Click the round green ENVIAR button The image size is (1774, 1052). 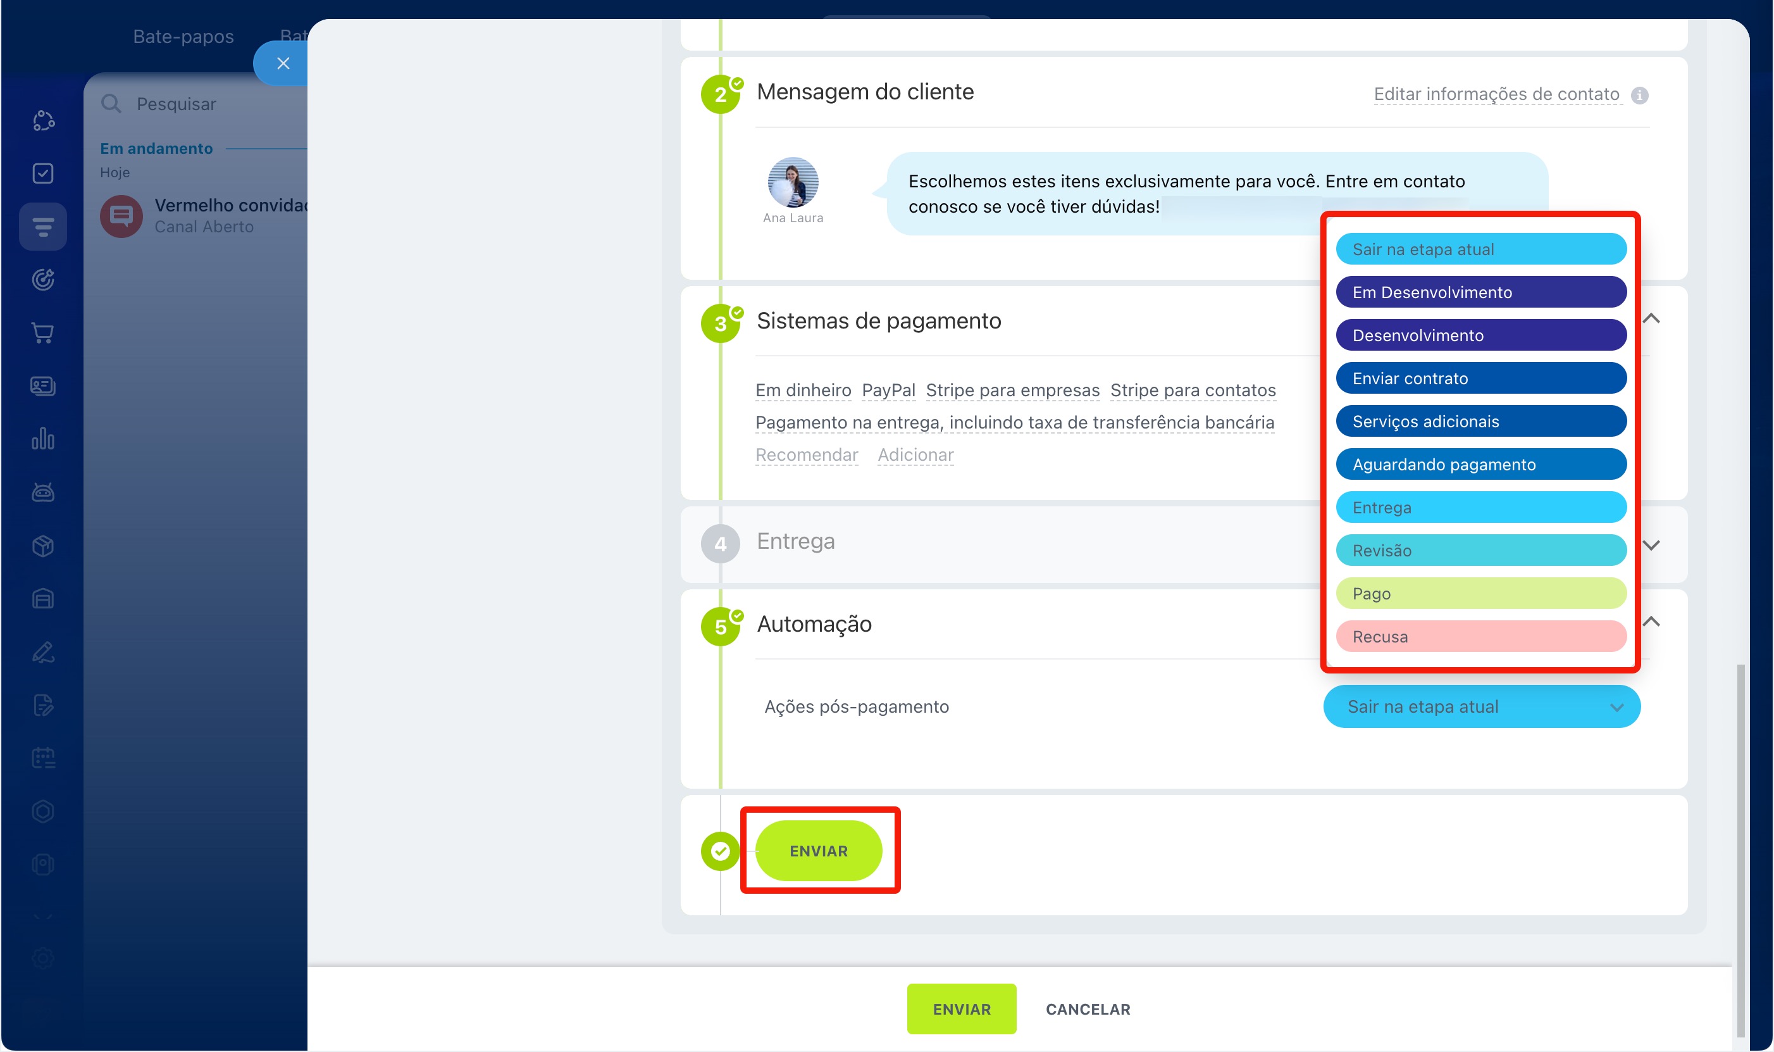coord(818,850)
